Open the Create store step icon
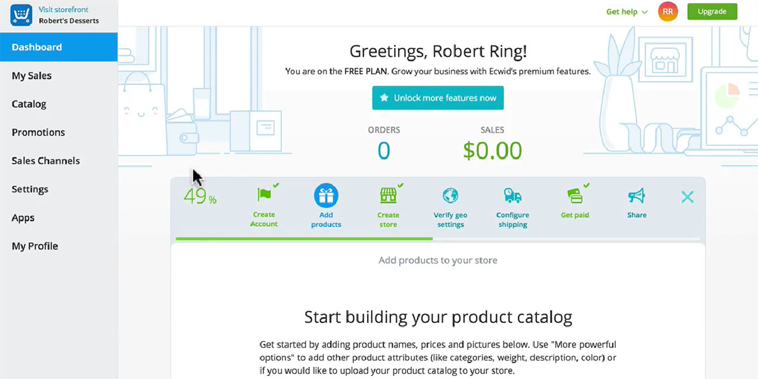758x379 pixels. pos(388,196)
